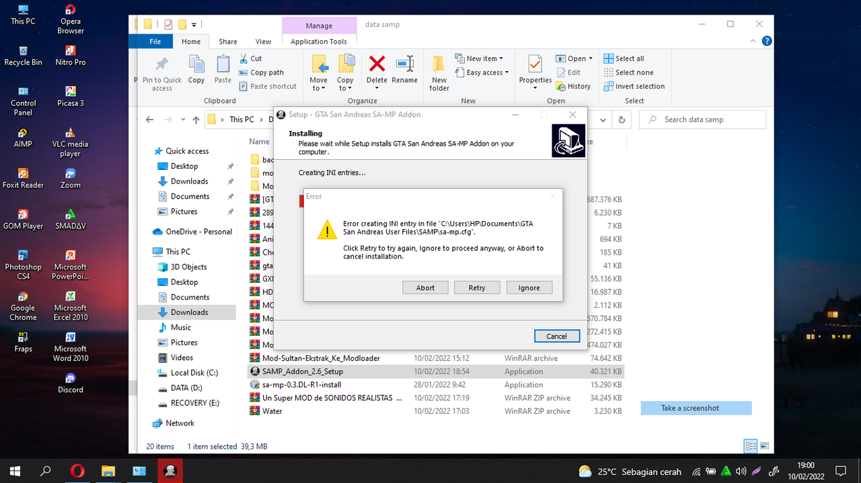Image resolution: width=861 pixels, height=483 pixels.
Task: Click the Paste ribbon button
Action: 223,70
